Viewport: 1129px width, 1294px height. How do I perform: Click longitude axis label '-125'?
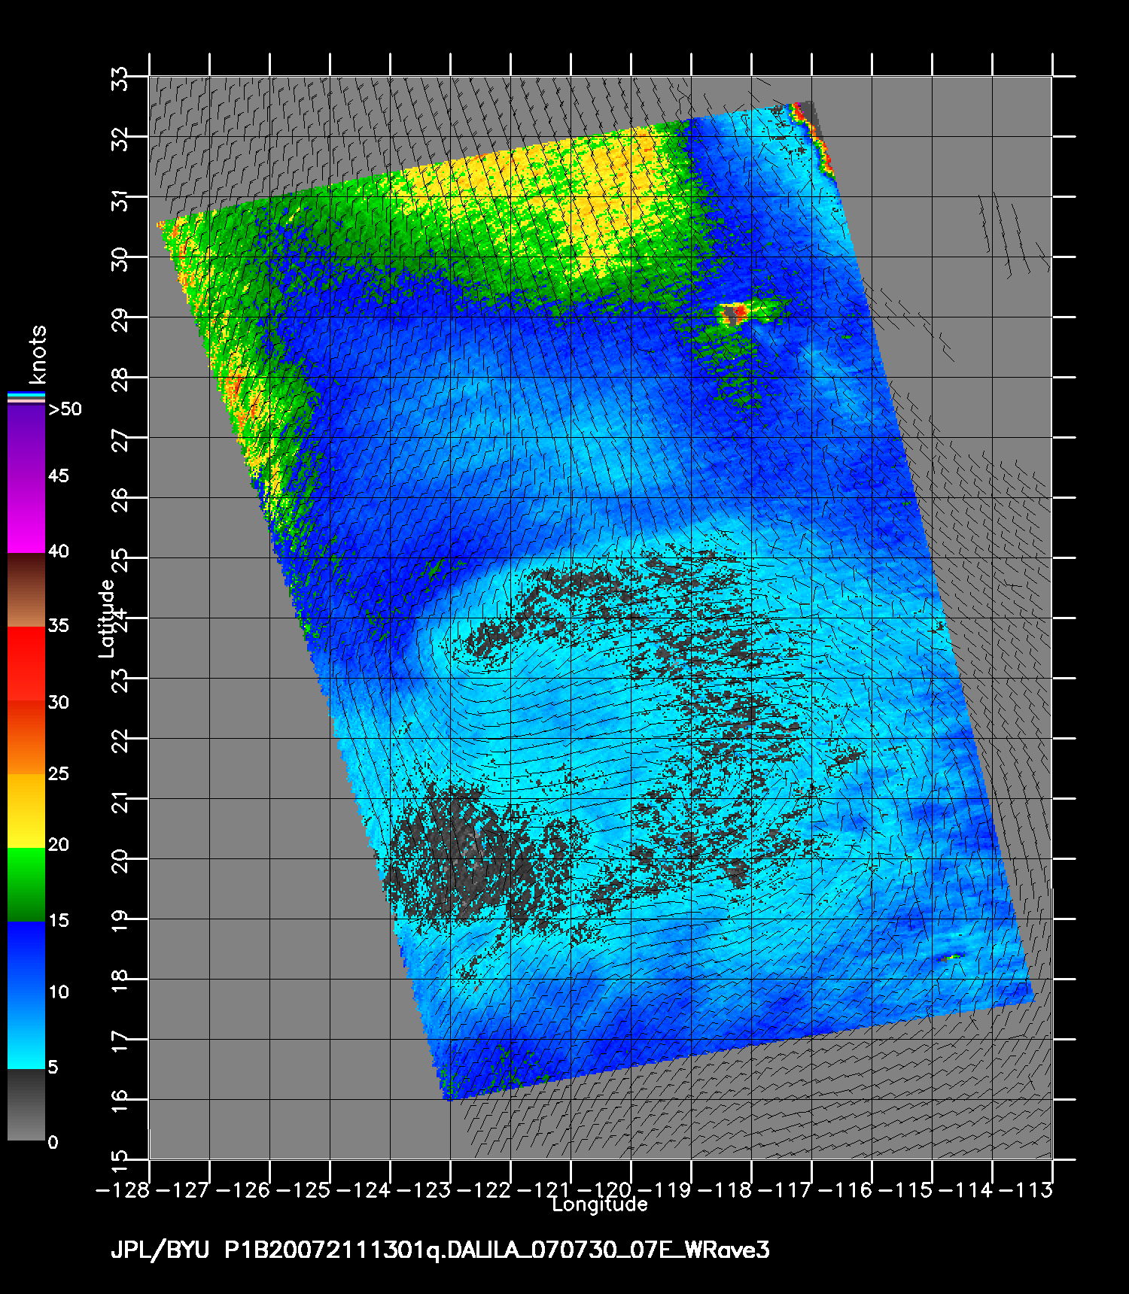click(x=304, y=1190)
